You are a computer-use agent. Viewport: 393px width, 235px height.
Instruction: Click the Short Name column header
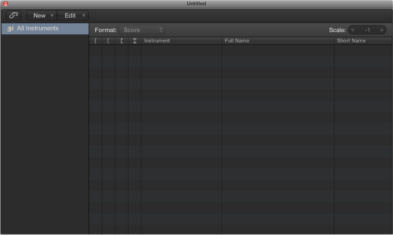pyautogui.click(x=351, y=41)
